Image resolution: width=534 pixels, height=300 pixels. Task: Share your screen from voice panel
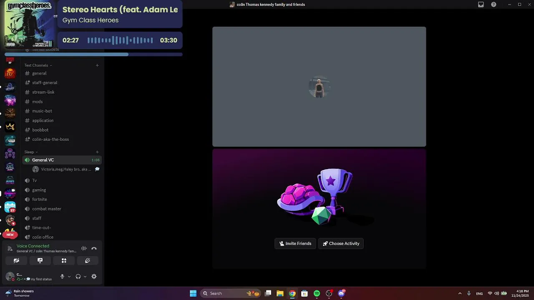pyautogui.click(x=40, y=260)
